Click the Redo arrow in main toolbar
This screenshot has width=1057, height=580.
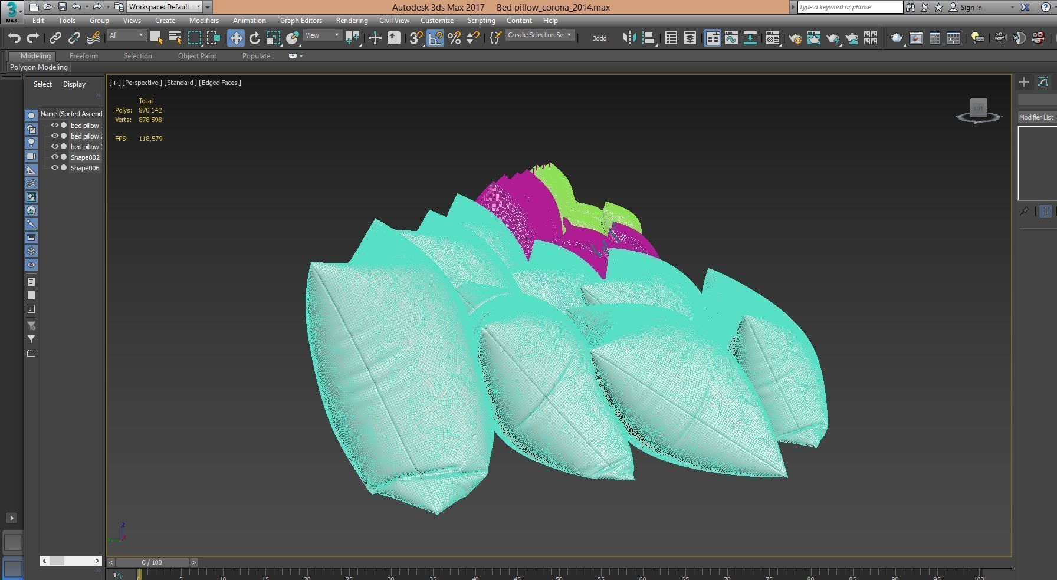click(33, 38)
